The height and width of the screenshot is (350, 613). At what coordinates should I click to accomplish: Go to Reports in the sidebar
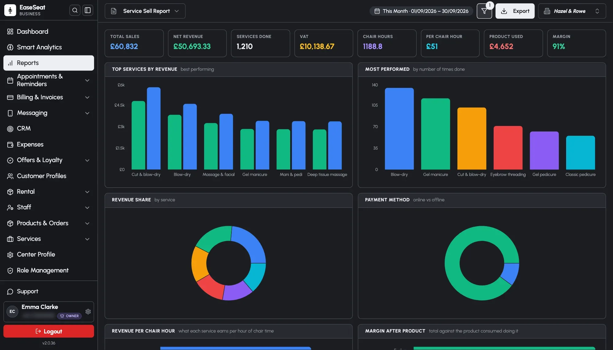[x=49, y=63]
